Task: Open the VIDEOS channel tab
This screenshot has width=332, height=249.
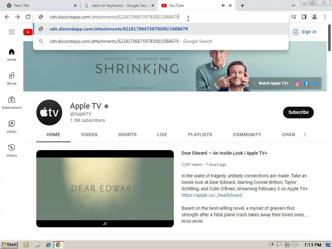Action: click(89, 135)
